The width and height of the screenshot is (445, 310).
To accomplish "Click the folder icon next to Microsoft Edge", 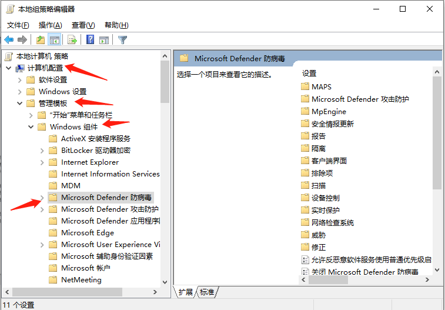I will [x=53, y=233].
